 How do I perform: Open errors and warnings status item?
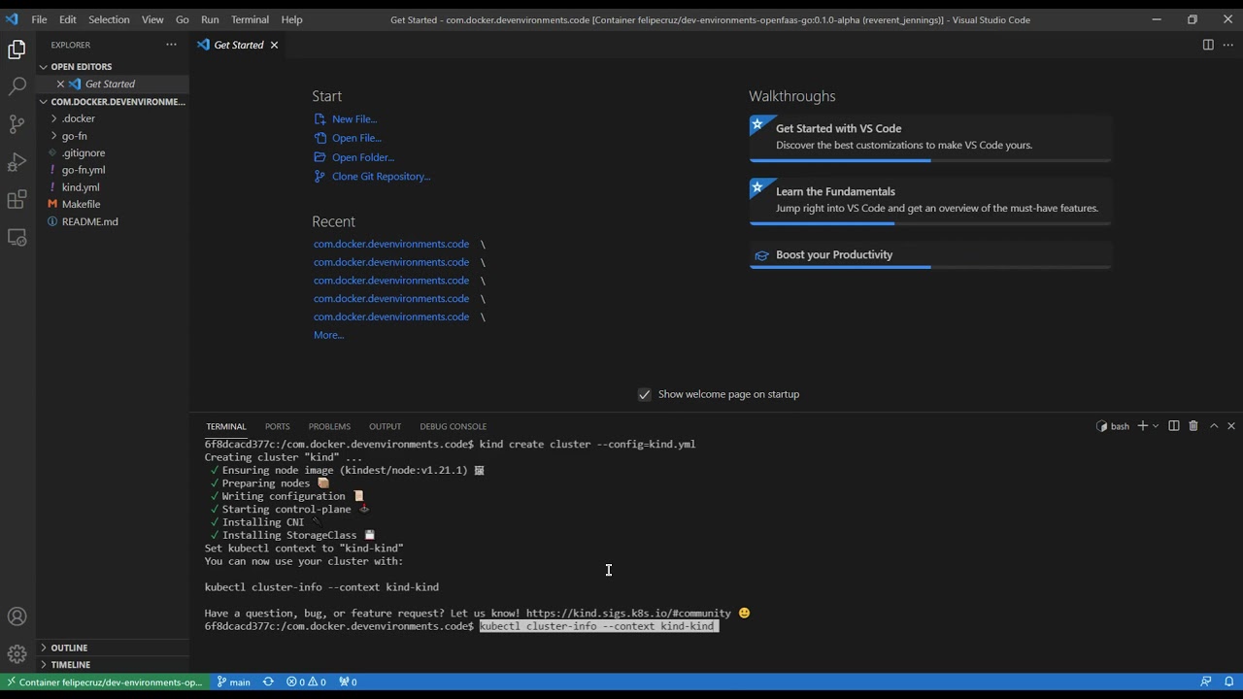306,682
